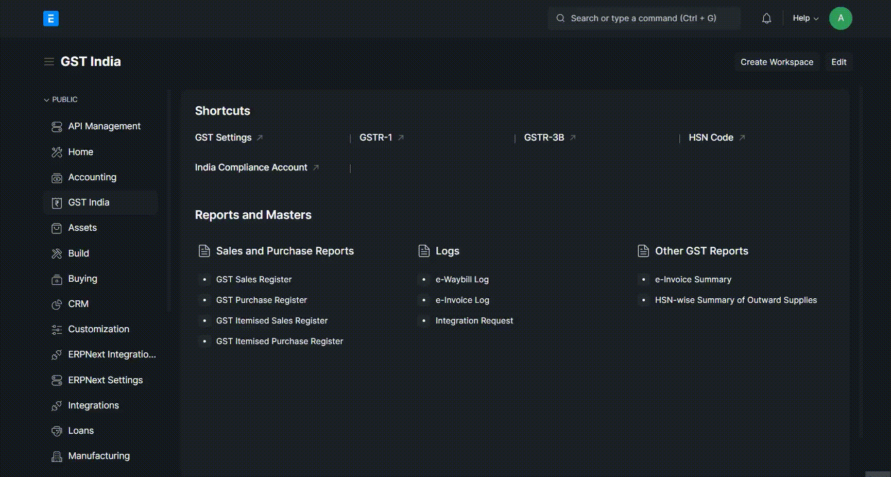Click the ERPNext logo icon
Viewport: 891px width, 477px height.
tap(50, 19)
